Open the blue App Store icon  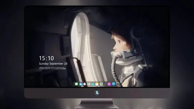(114, 84)
